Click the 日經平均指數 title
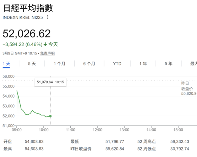 coord(28,8)
